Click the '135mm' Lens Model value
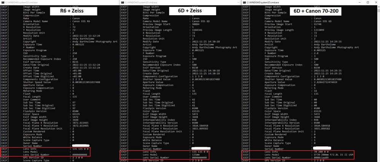 196,154
